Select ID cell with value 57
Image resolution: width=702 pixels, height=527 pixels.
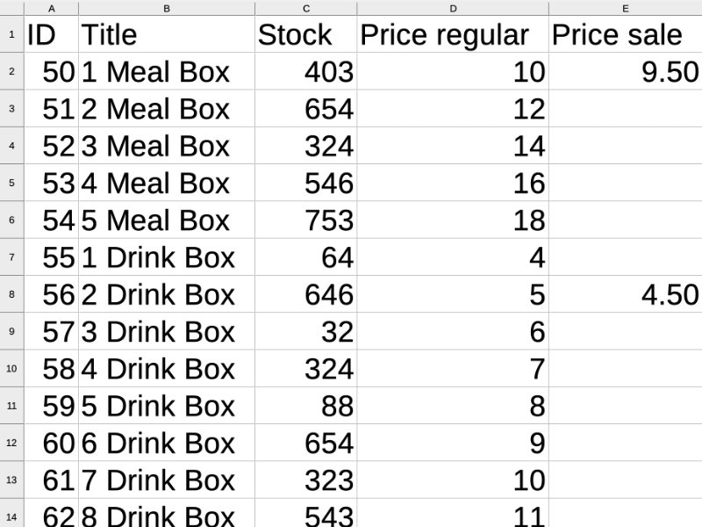point(52,332)
